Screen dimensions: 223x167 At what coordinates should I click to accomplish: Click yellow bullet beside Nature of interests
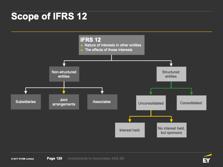(82, 45)
